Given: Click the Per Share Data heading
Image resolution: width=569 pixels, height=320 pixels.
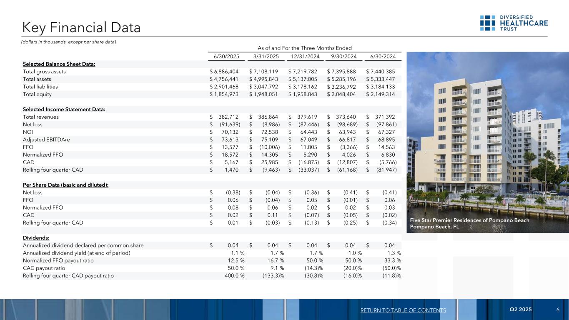Looking at the screenshot, I should pos(66,185).
